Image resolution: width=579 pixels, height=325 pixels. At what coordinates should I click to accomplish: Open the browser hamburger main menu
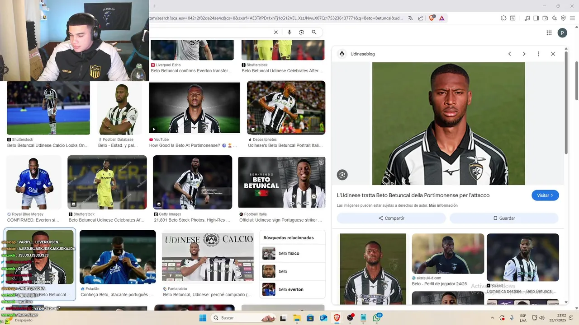click(x=572, y=18)
